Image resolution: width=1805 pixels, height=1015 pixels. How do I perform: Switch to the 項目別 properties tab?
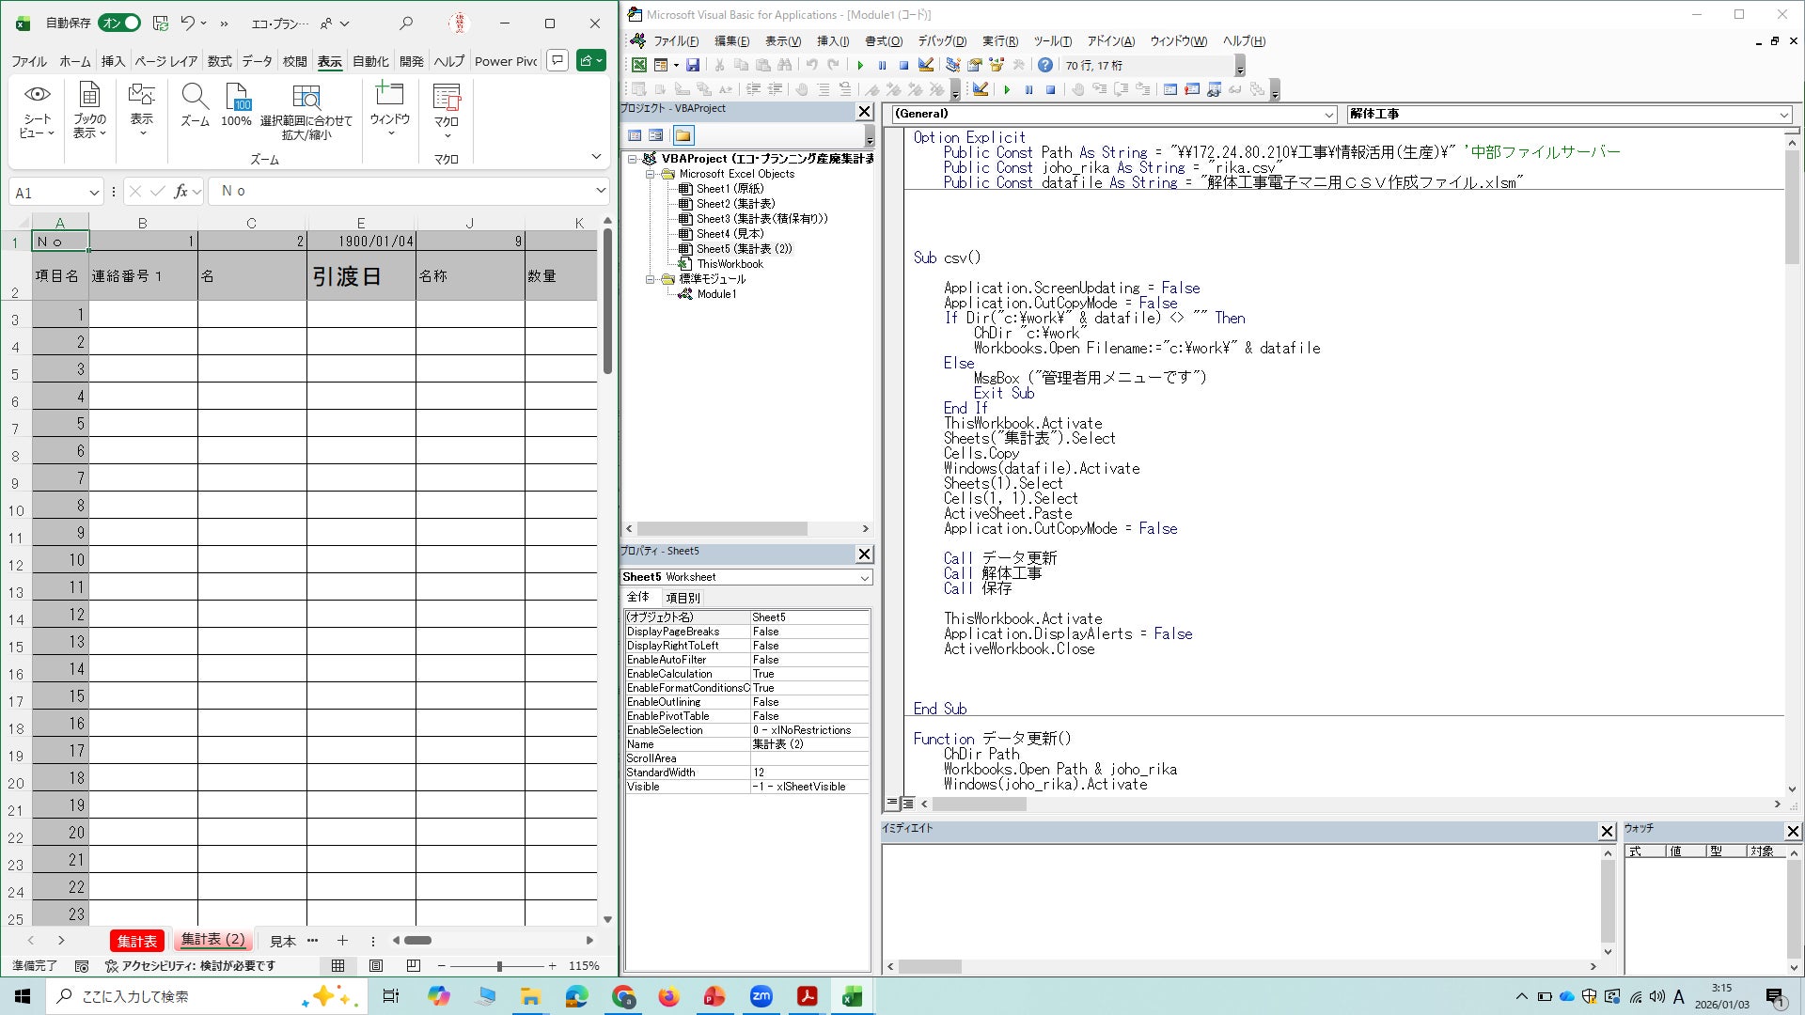click(x=683, y=598)
